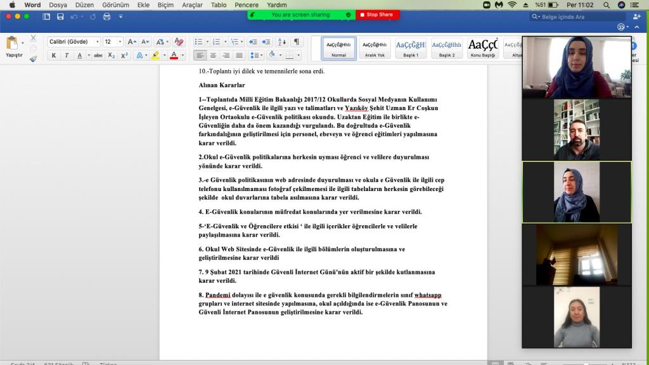Screen dimensions: 649x365
Task: Click the Paste (Yapıştır) clipboard icon
Action: pos(12,43)
